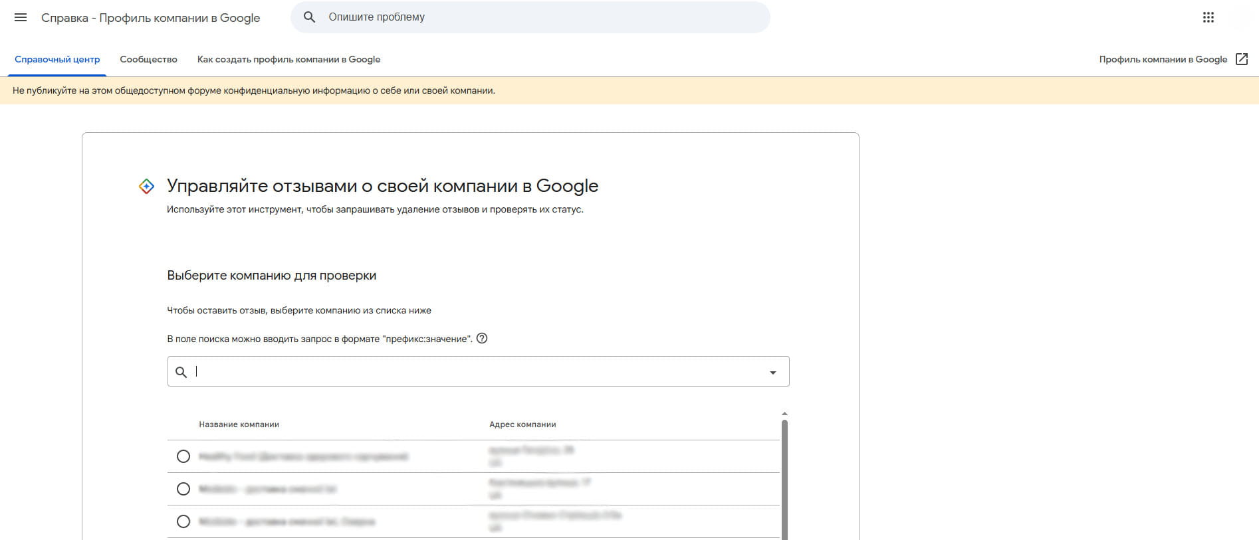The height and width of the screenshot is (540, 1259).
Task: Open the hamburger main menu
Action: click(21, 17)
